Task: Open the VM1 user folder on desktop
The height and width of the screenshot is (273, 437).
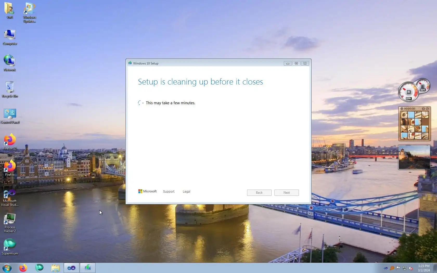Action: [x=10, y=10]
